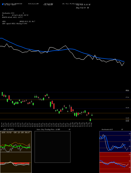Select the CL: 62.48 closing price text
The image size is (131, 173).
(x=48, y=5)
